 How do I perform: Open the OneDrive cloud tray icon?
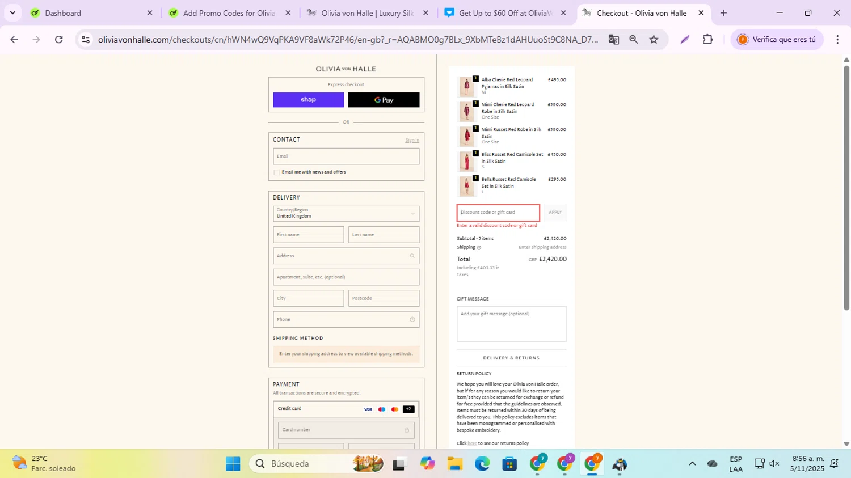point(713,464)
